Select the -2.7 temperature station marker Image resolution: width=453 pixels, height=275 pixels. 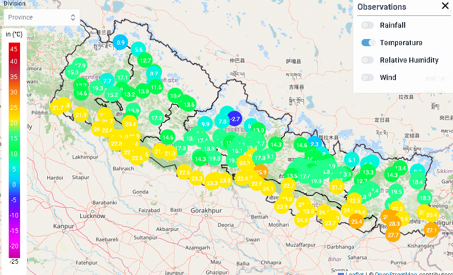pyautogui.click(x=234, y=119)
